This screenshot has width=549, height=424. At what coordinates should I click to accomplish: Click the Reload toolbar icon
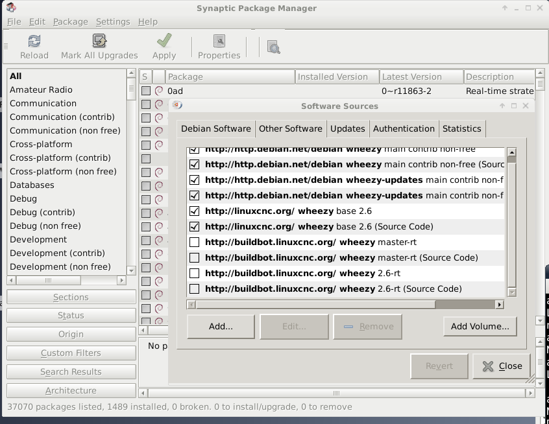[x=34, y=41]
